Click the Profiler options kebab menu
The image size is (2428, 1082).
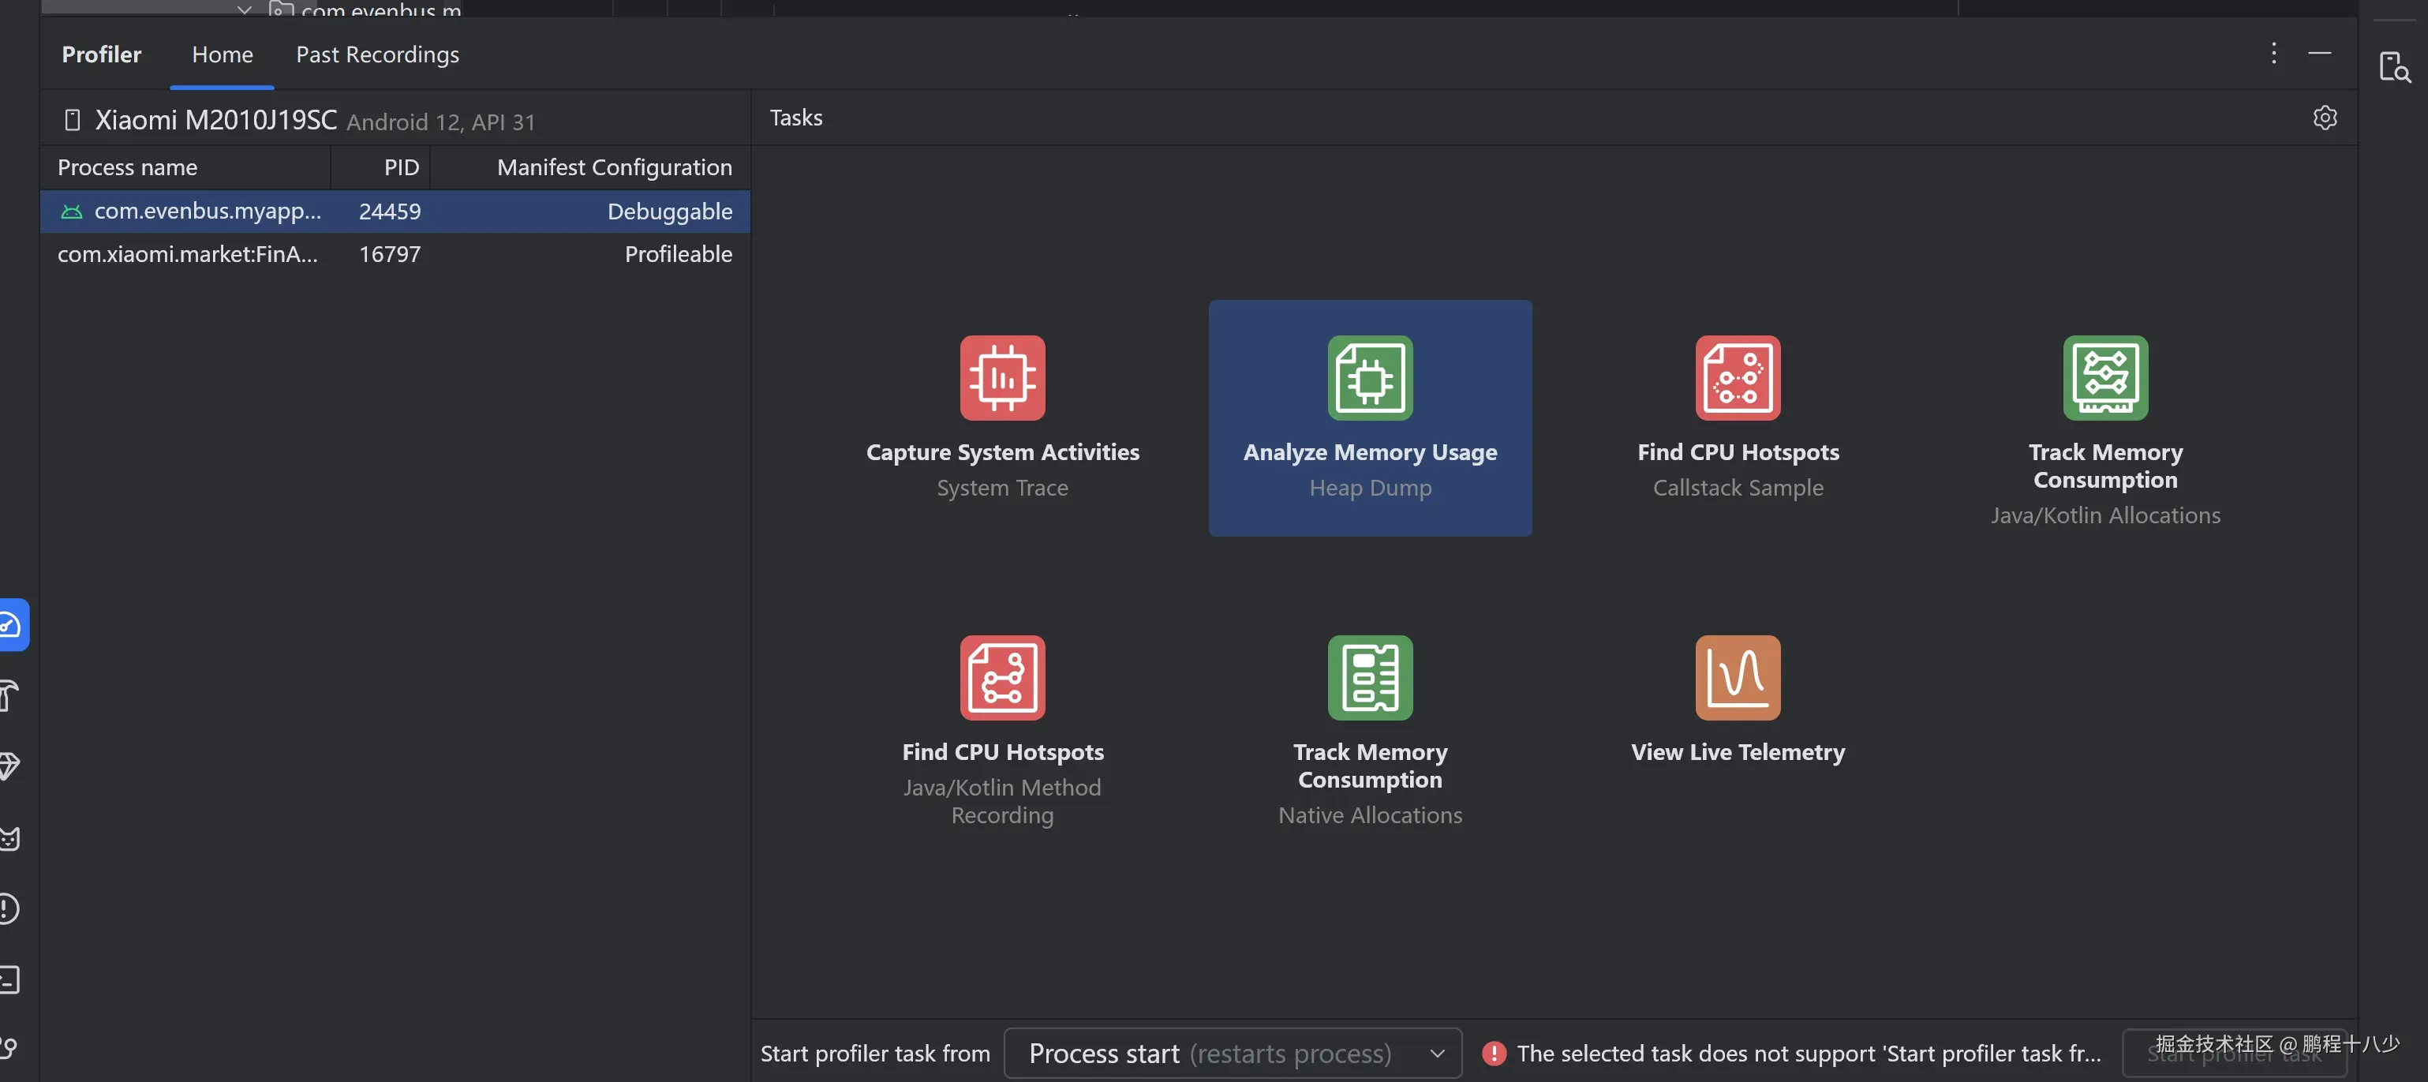tap(2273, 54)
